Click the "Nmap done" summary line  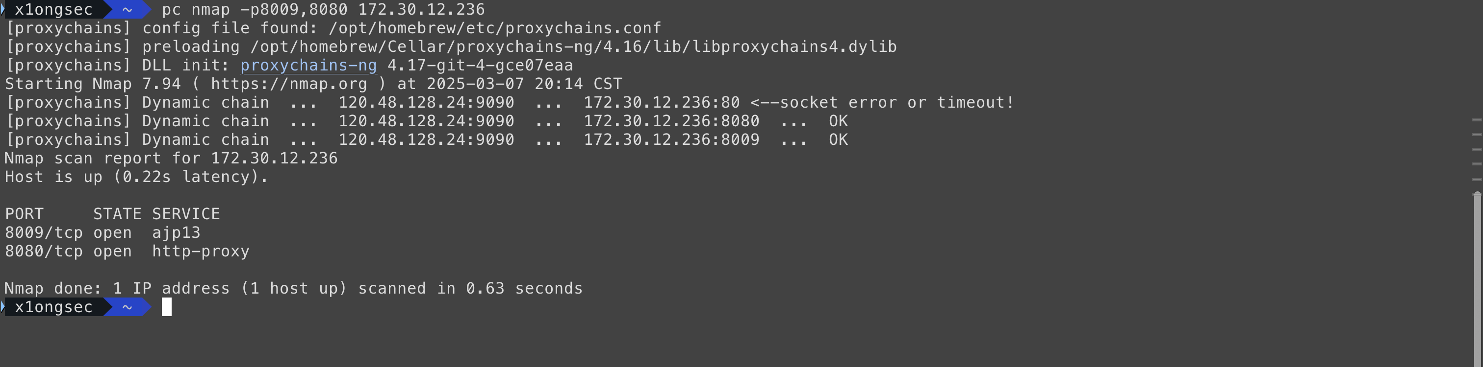(294, 288)
